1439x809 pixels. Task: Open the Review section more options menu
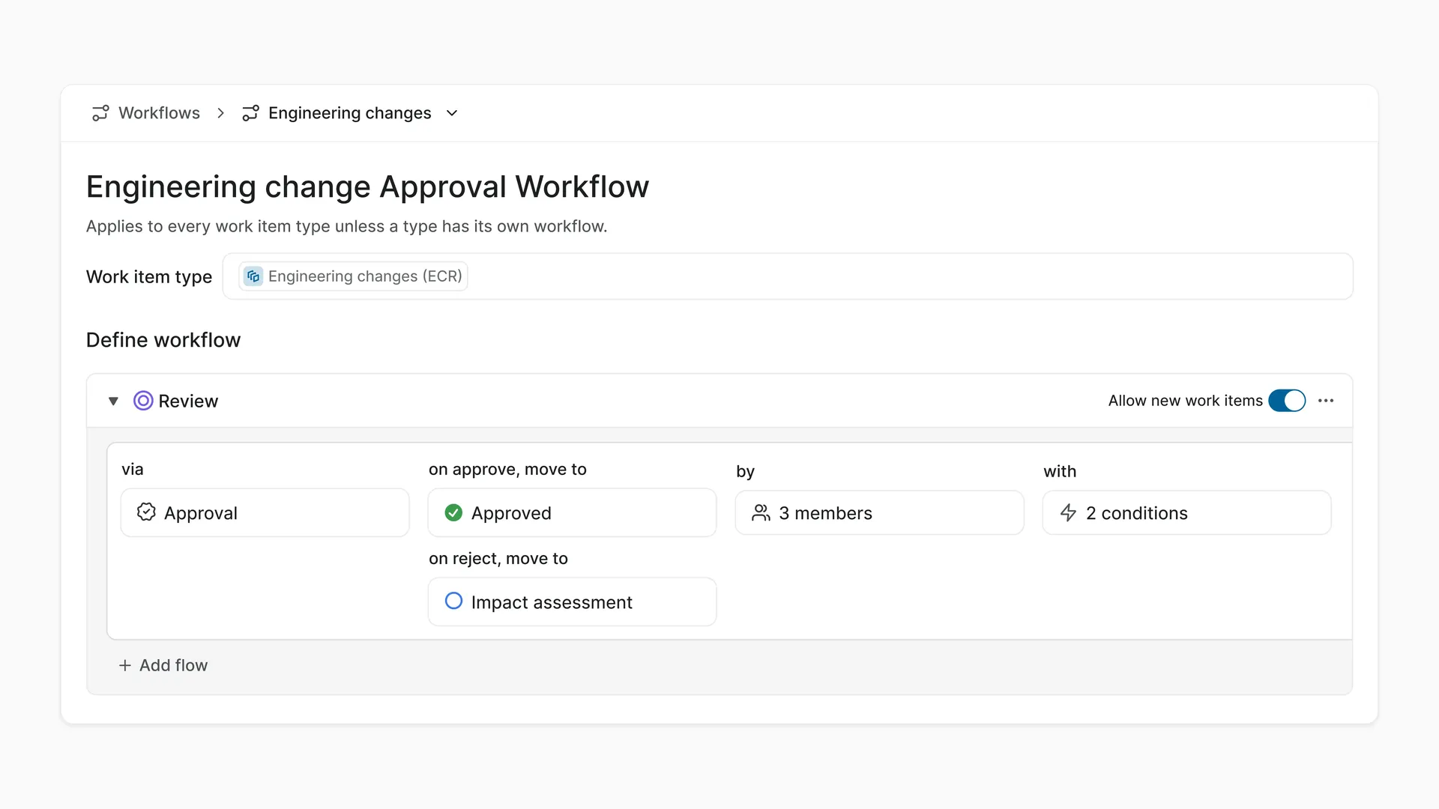(1326, 401)
